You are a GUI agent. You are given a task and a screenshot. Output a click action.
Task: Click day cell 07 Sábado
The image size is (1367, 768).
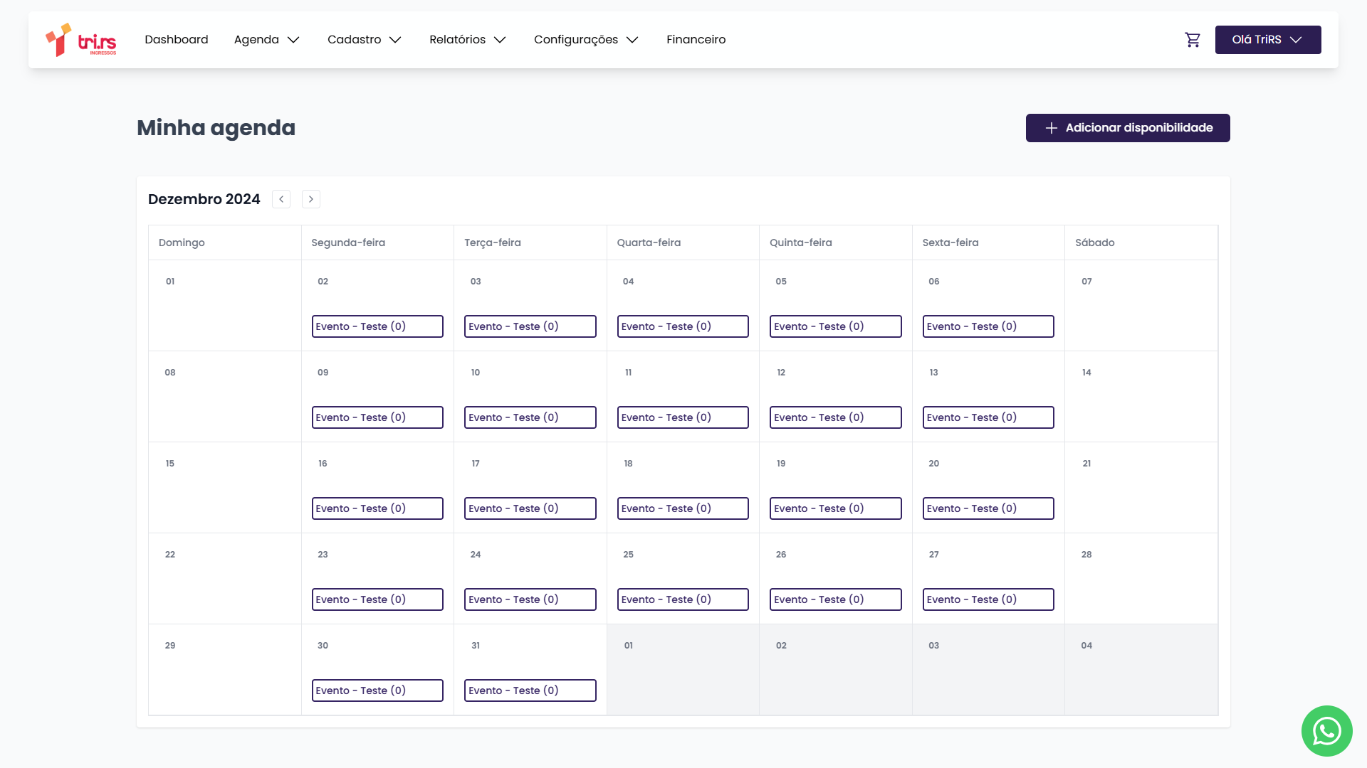tap(1141, 306)
